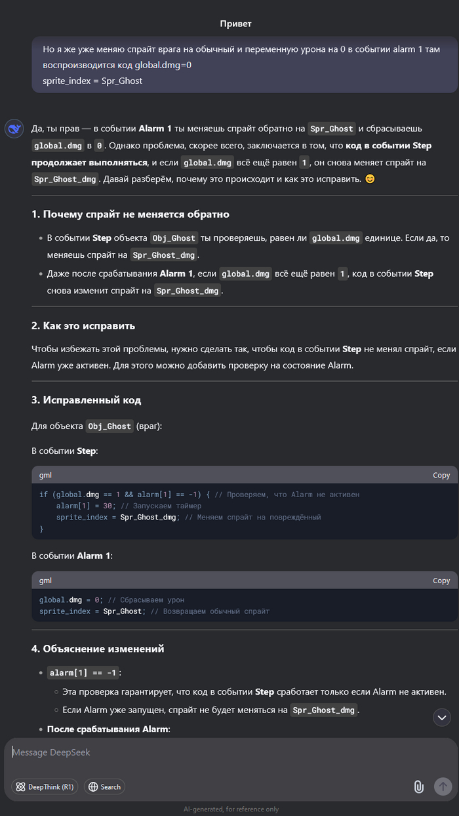The image size is (459, 816).
Task: Copy the Alarm 1 event gml code
Action: coord(441,581)
